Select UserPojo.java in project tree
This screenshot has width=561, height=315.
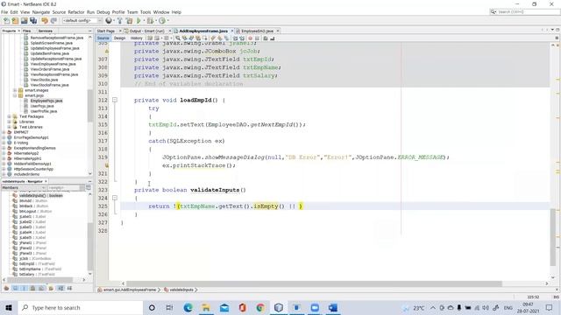coord(42,106)
